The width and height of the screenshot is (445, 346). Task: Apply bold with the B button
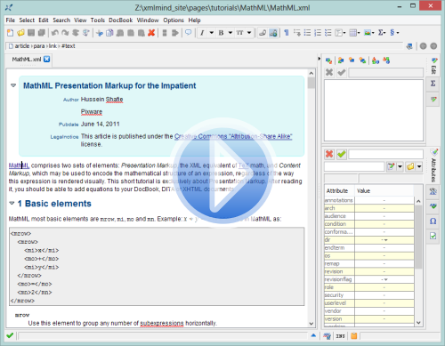click(x=221, y=33)
